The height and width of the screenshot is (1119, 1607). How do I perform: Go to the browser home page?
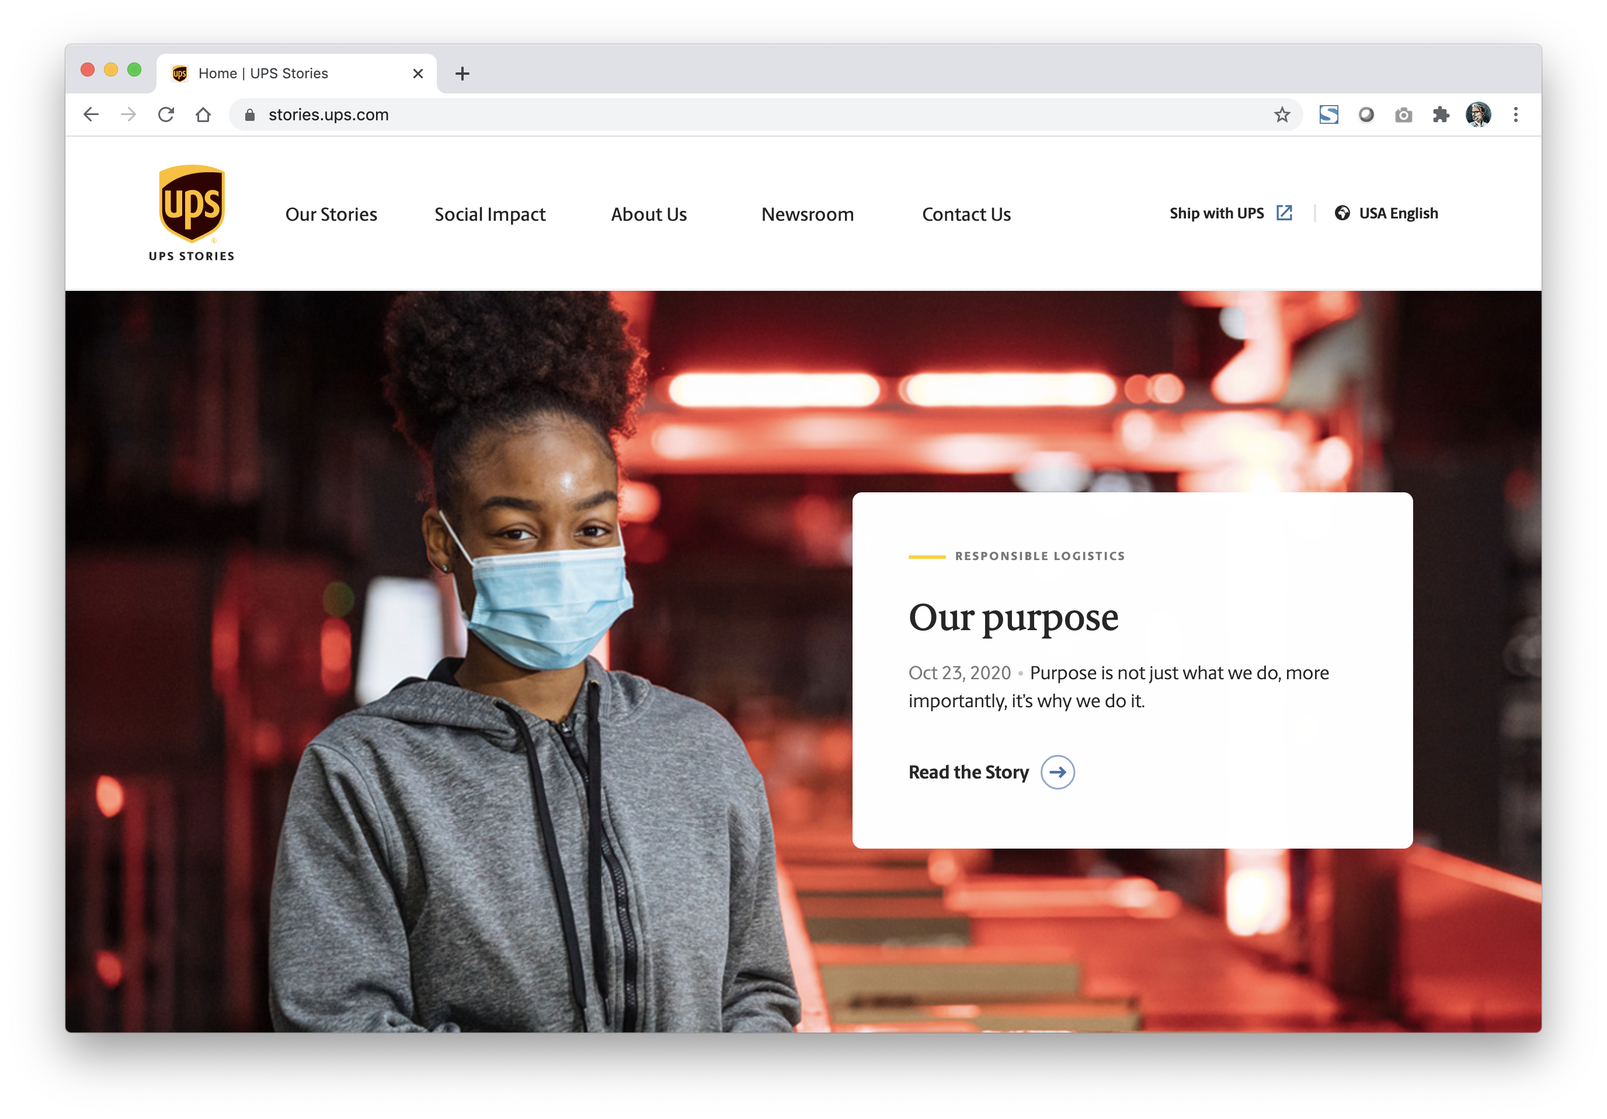[x=203, y=114]
